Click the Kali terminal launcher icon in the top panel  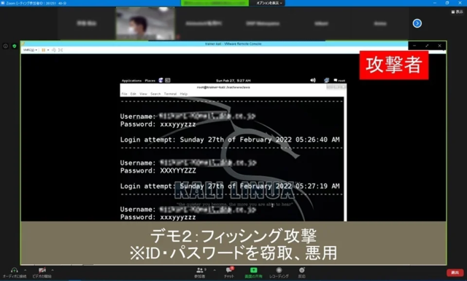[x=168, y=80]
